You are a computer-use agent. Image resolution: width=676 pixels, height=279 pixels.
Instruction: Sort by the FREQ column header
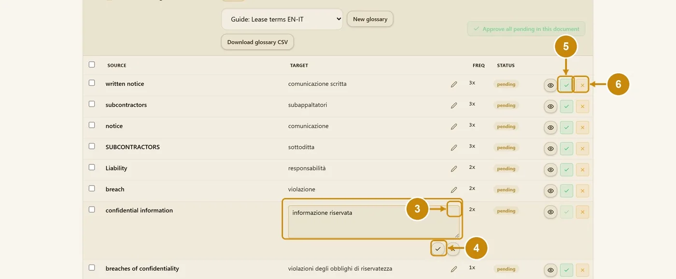(x=479, y=66)
